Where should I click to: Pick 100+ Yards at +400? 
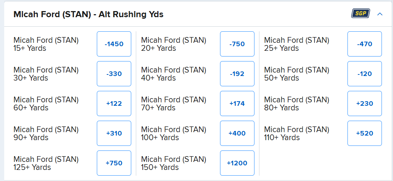237,133
